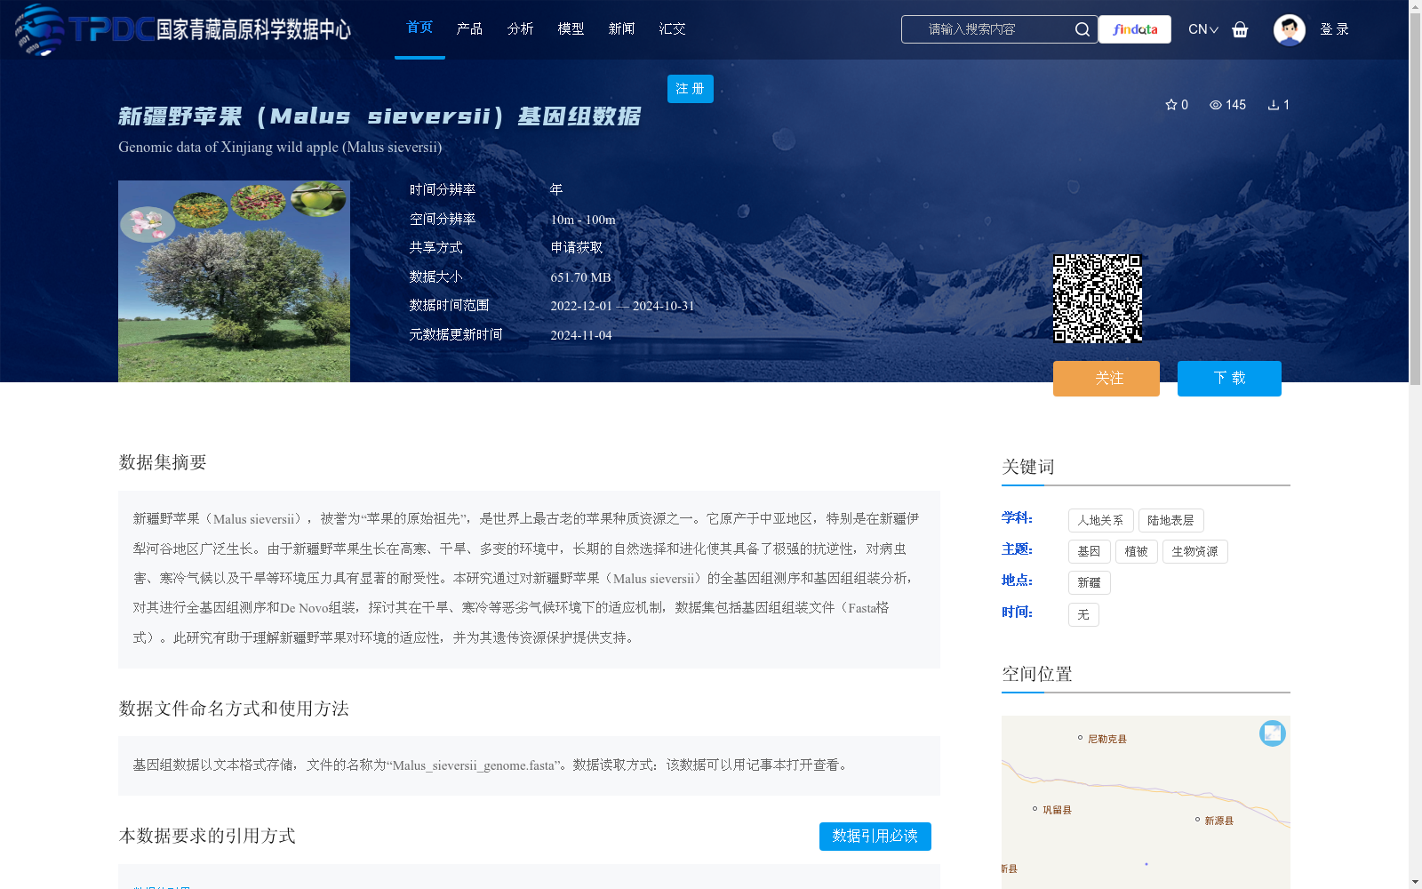Open the CN language dropdown

1202,29
